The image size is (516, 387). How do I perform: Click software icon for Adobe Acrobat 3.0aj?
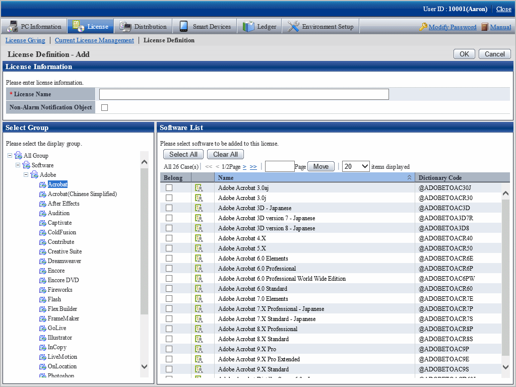click(199, 188)
